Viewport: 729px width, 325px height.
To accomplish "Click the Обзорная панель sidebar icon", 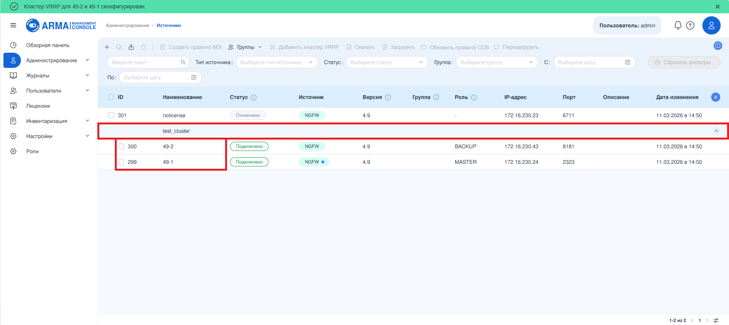I will point(13,45).
